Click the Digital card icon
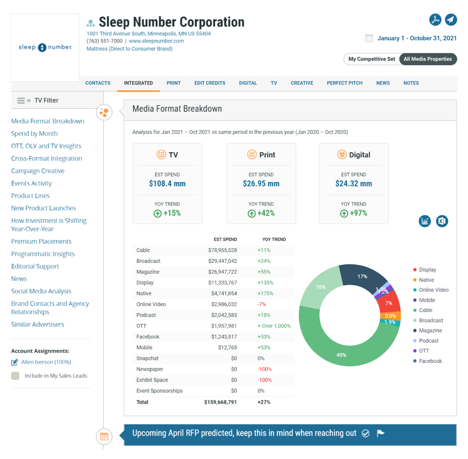Viewport: 468px width, 459px height. coord(342,154)
